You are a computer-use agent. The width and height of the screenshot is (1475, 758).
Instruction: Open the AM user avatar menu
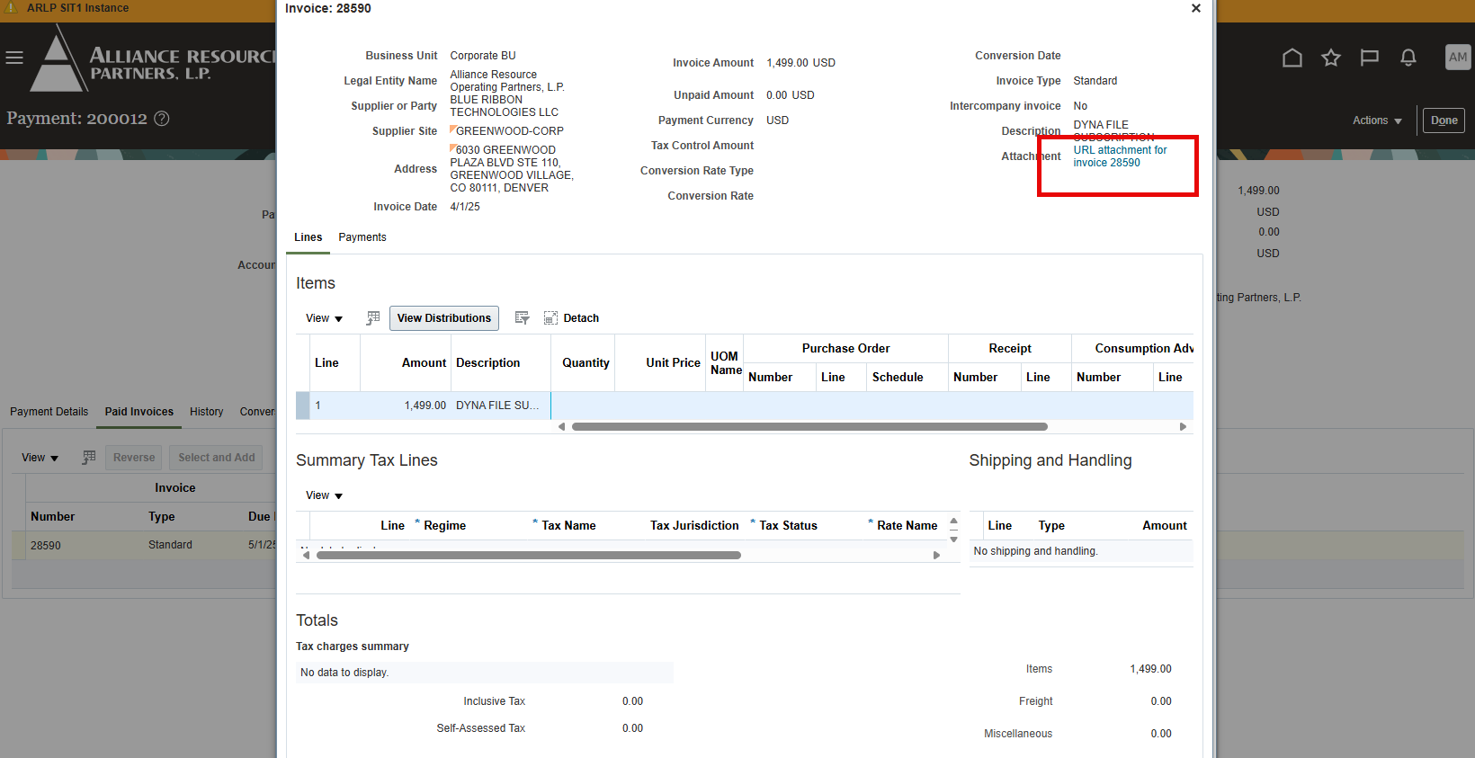(1457, 58)
